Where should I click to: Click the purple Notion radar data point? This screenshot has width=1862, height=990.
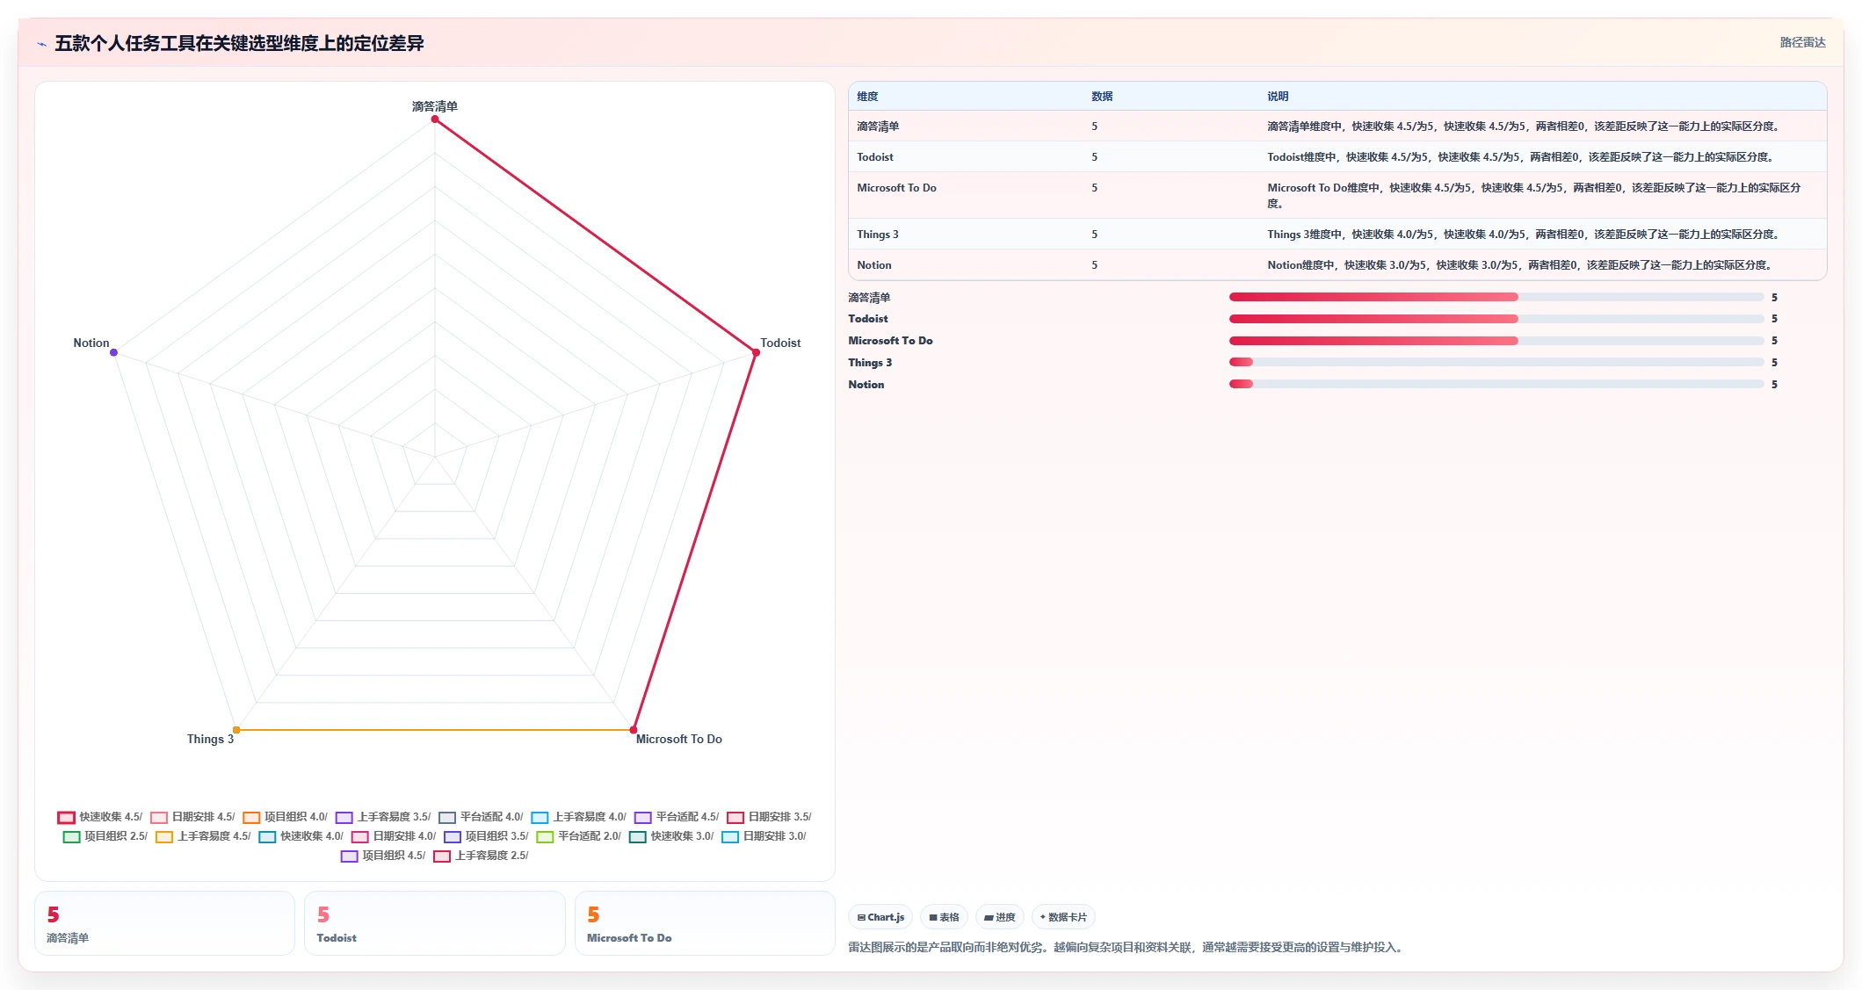(x=113, y=352)
